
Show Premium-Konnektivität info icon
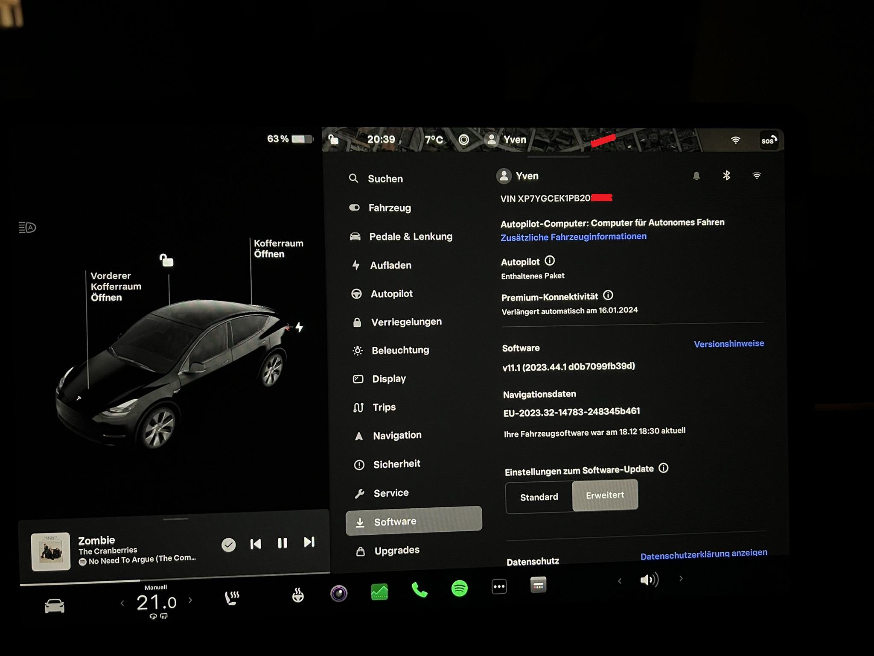[608, 295]
